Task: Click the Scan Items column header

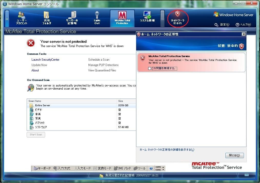Action: pyautogui.click(x=72, y=101)
